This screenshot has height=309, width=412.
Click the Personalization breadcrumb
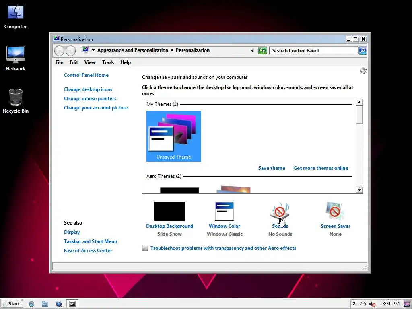click(193, 50)
